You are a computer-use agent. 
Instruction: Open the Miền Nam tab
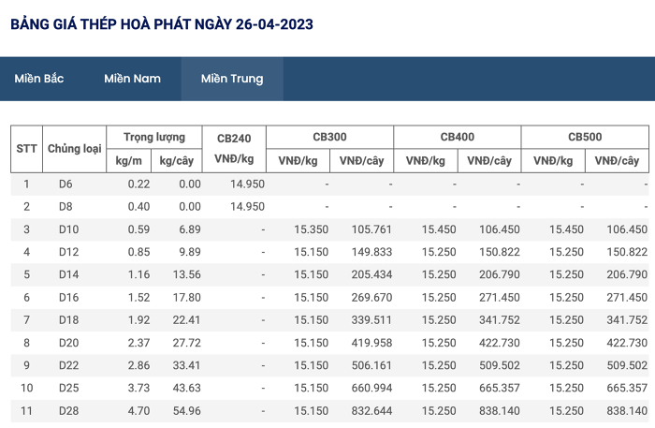pos(133,79)
